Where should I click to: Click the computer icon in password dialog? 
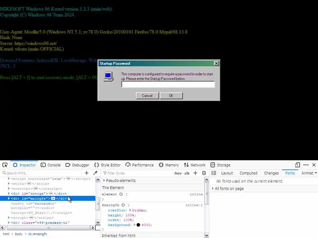(108, 77)
